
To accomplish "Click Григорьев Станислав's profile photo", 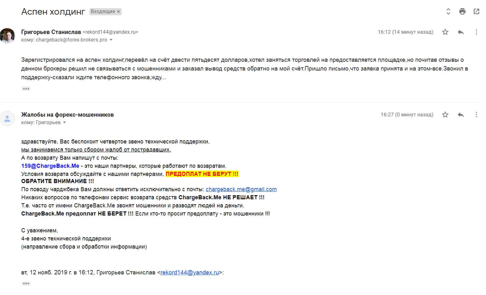I will [x=7, y=36].
